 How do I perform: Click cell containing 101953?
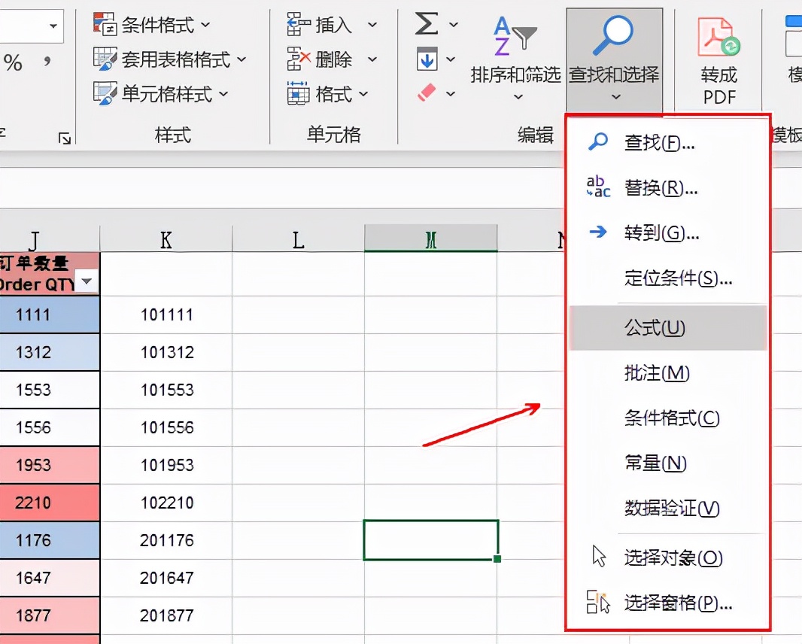pyautogui.click(x=166, y=465)
